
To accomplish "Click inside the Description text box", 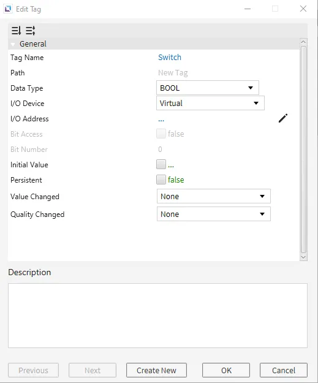I will (x=157, y=316).
